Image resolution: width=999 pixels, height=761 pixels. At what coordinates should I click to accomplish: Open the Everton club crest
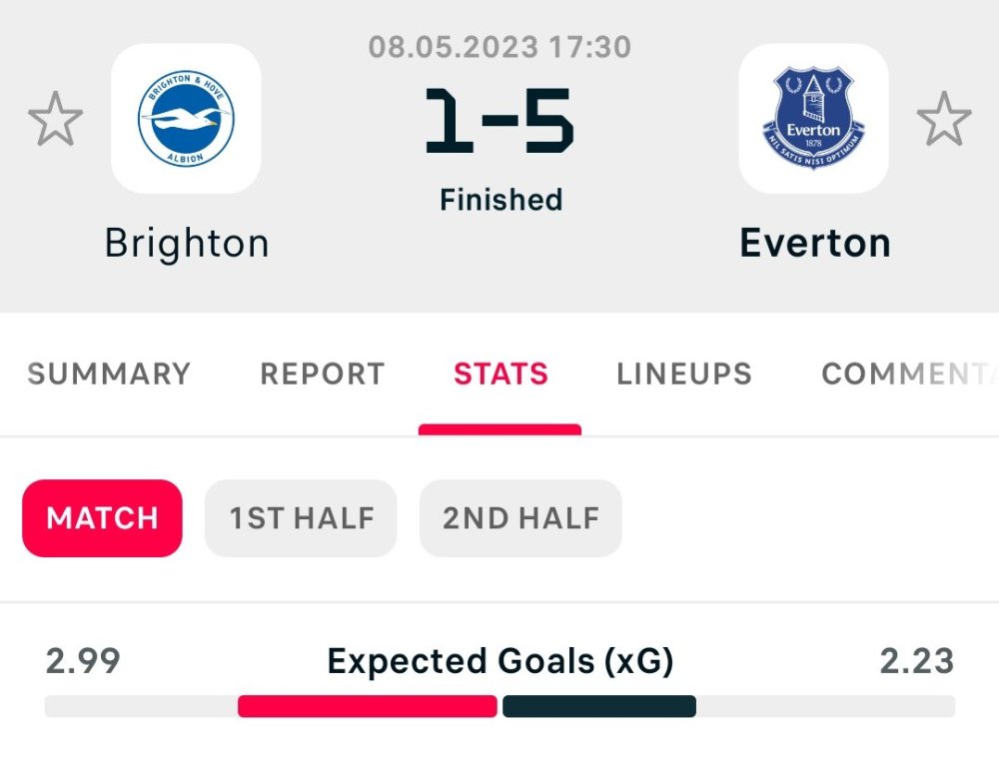(x=813, y=119)
